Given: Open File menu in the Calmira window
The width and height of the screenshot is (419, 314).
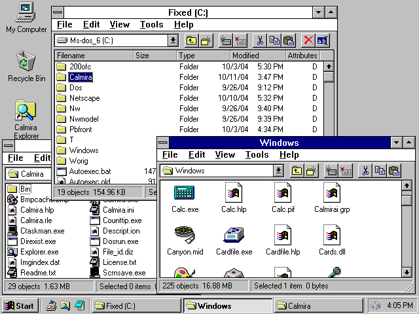Looking at the screenshot, I should [x=15, y=158].
